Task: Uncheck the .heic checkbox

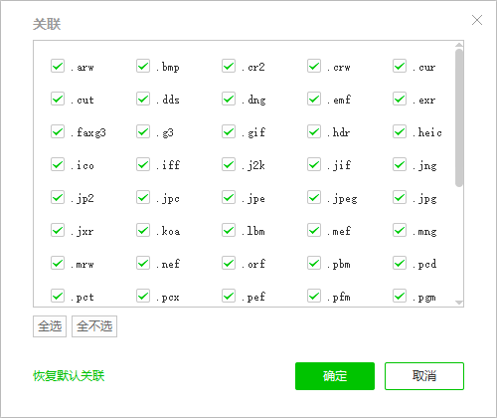Action: pos(400,131)
